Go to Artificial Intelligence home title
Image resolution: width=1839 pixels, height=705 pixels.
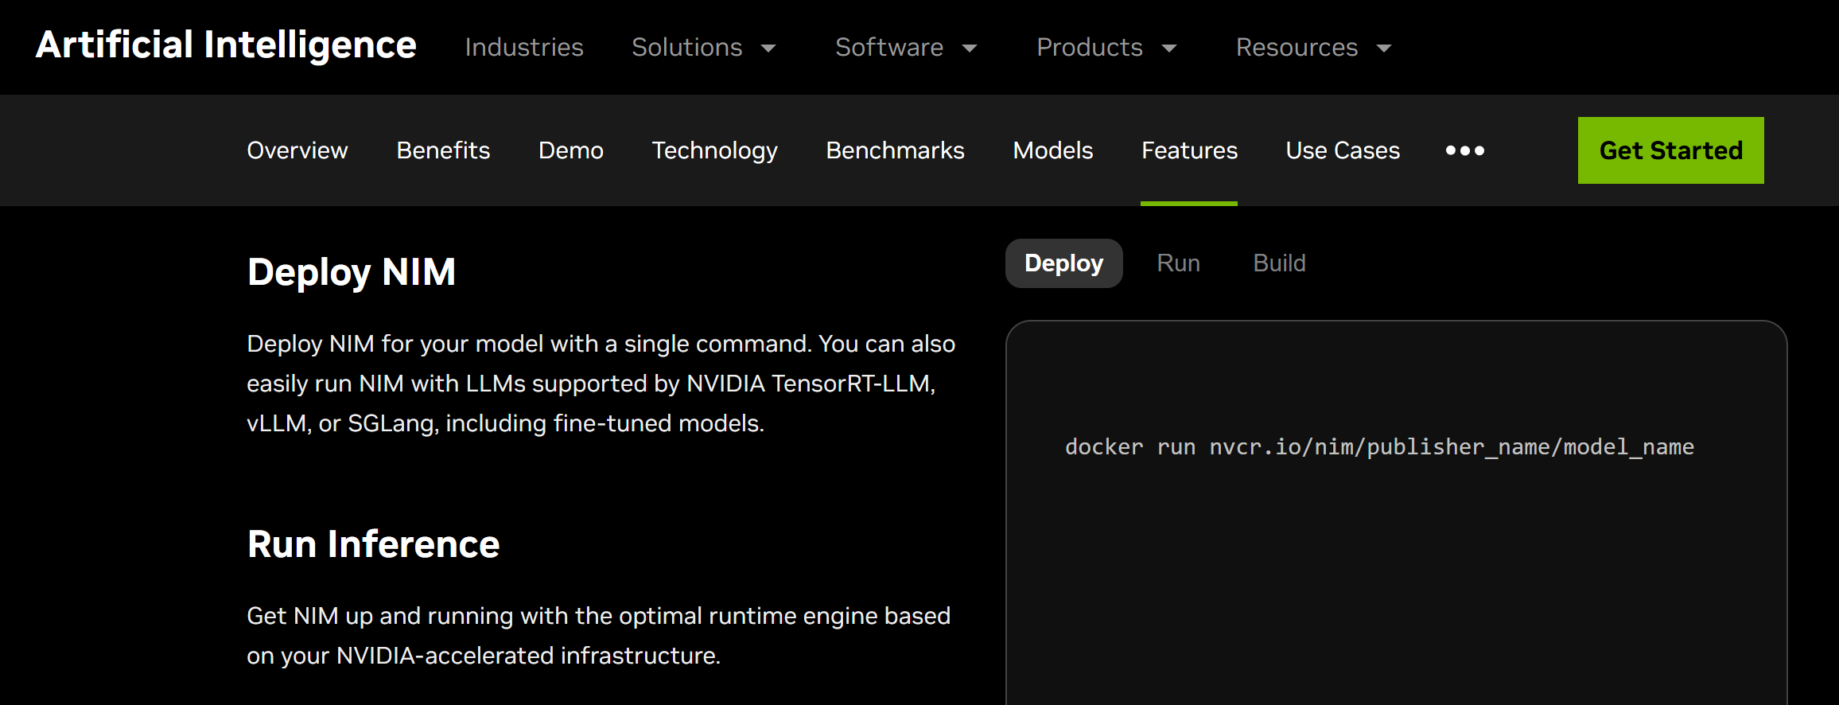tap(226, 45)
